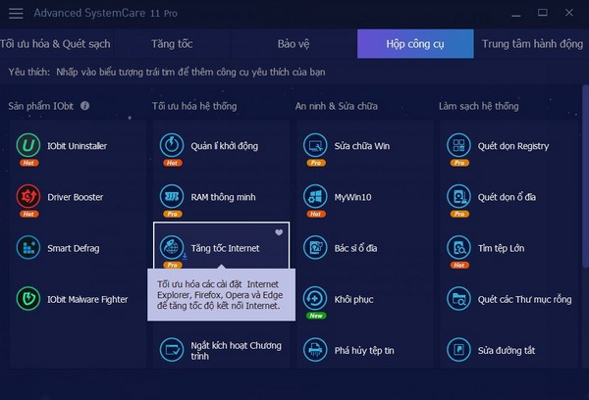
Task: Select the Hộp công cụ tab
Action: click(x=415, y=44)
